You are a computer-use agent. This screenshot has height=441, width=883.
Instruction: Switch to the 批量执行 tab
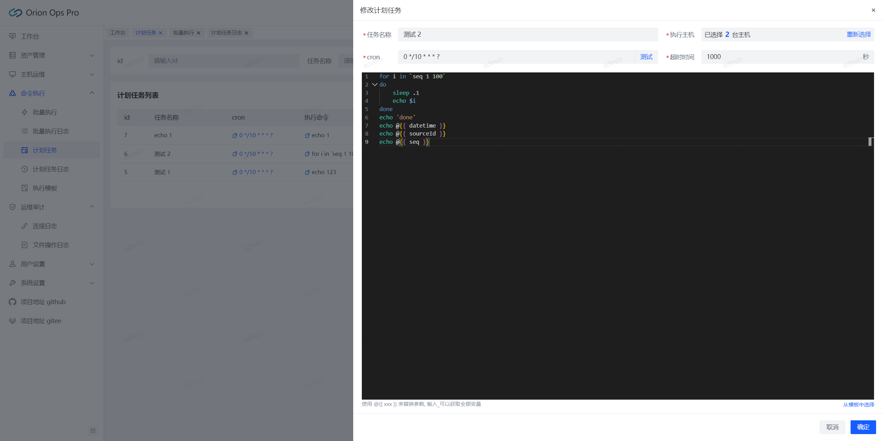pyautogui.click(x=183, y=33)
